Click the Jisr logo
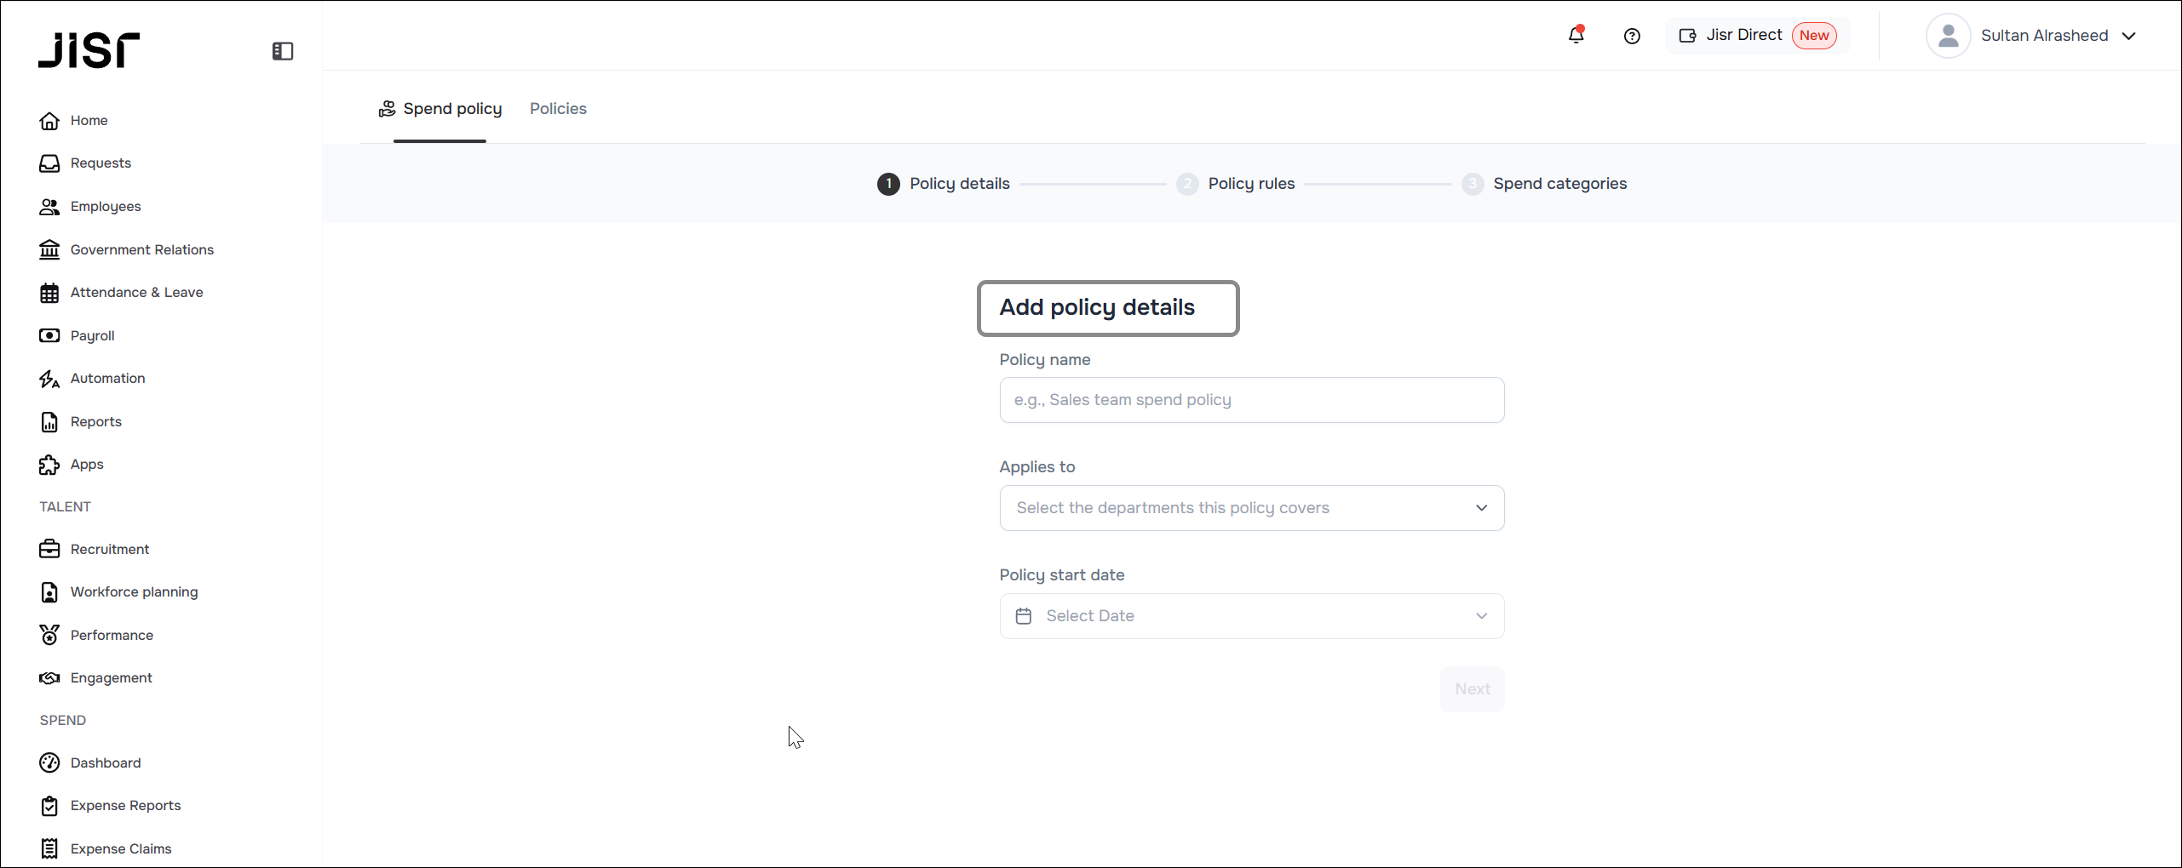 click(89, 50)
